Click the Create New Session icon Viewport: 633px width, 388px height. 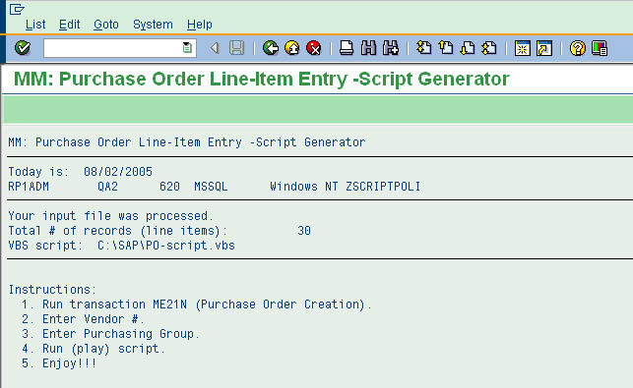tap(523, 48)
